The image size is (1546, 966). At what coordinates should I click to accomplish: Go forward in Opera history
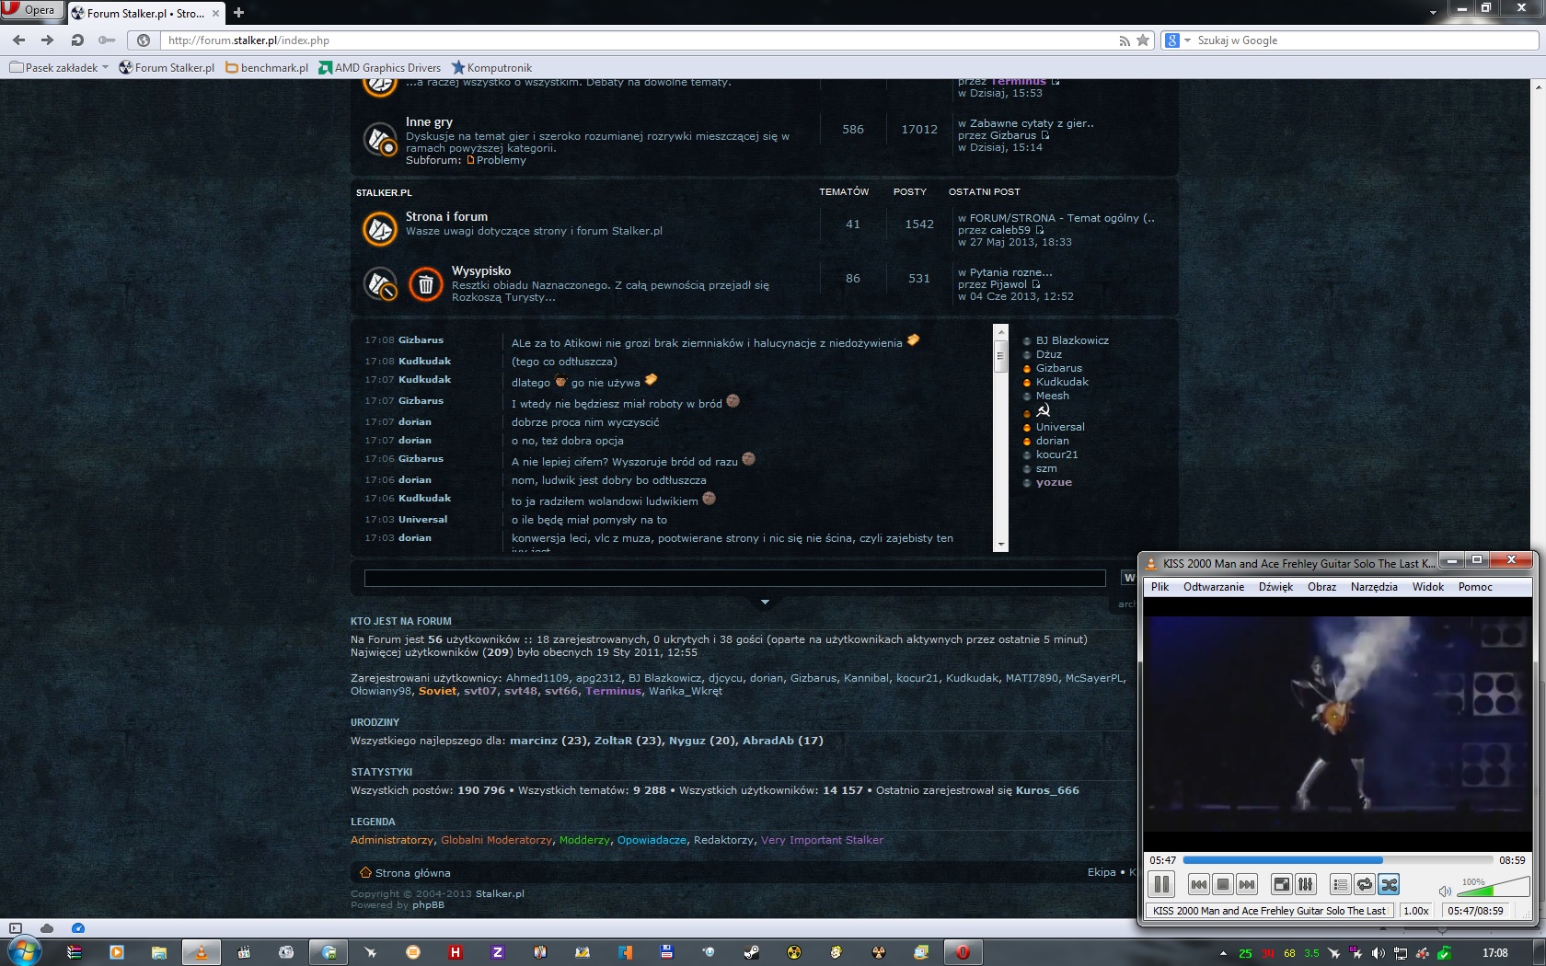(x=47, y=40)
